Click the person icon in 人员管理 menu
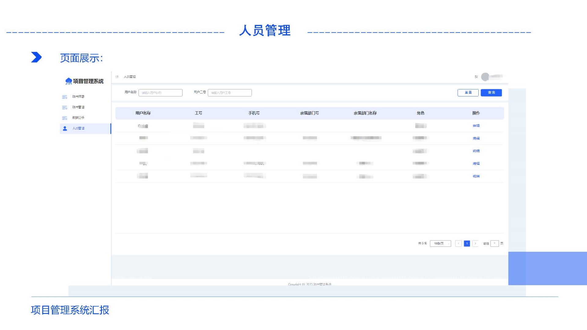The width and height of the screenshot is (587, 330). coord(65,129)
